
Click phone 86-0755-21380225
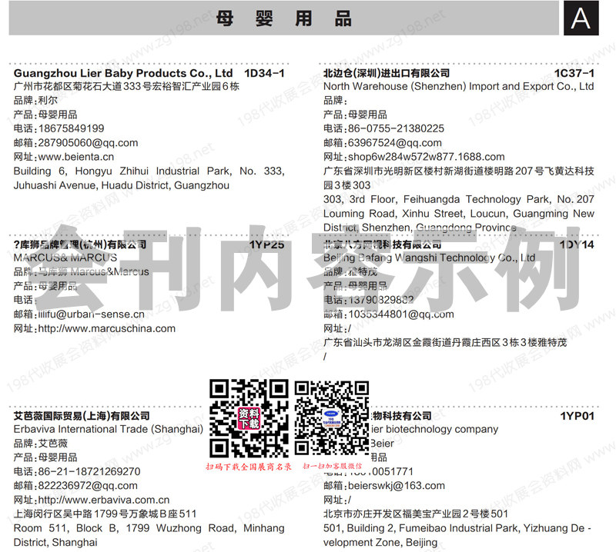[396, 128]
